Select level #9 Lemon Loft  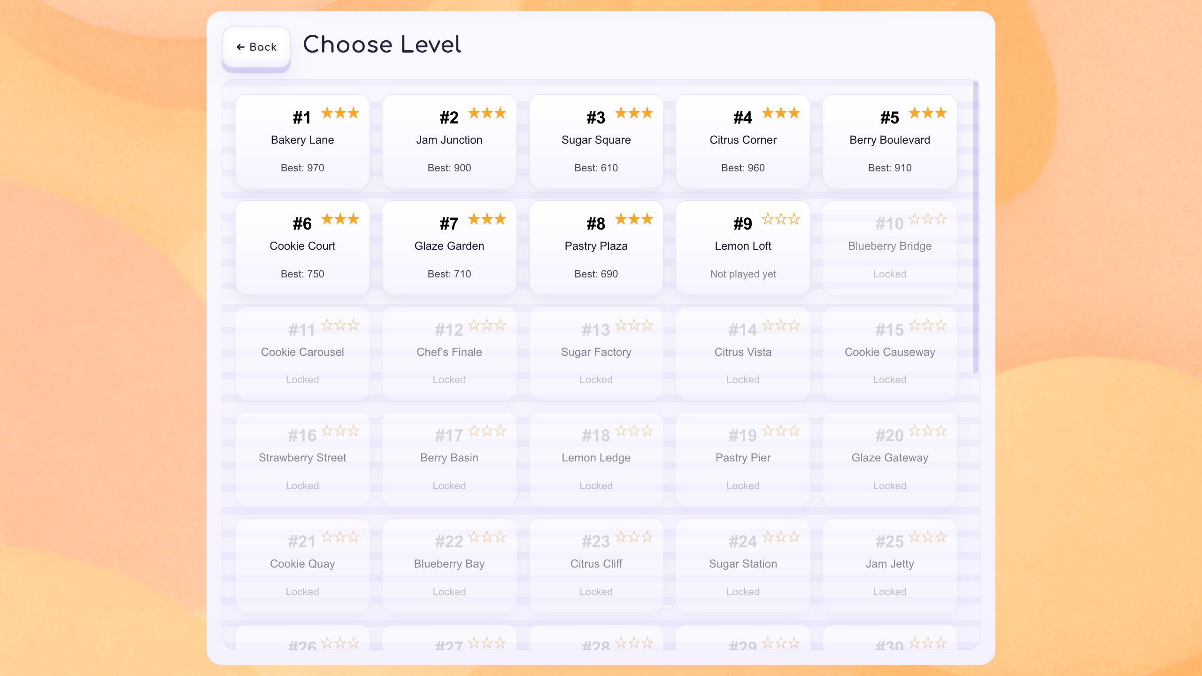click(x=742, y=247)
